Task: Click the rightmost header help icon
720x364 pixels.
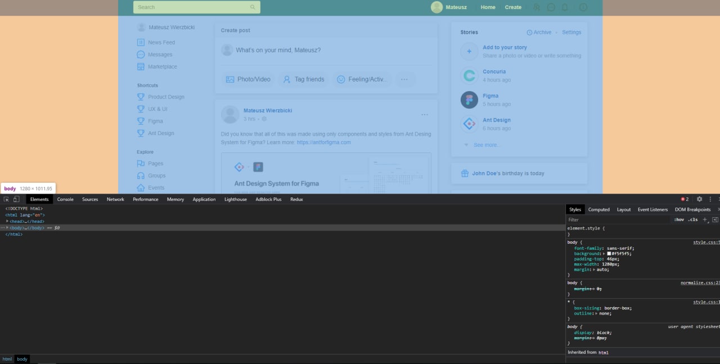Action: (x=583, y=7)
